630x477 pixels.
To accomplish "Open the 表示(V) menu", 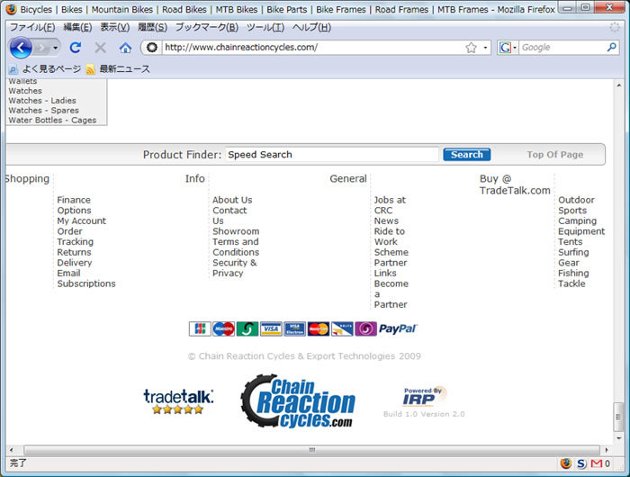I will click(115, 27).
